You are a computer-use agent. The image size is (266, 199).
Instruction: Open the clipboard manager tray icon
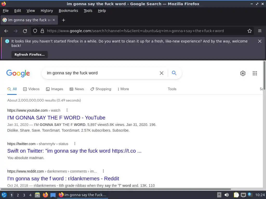(236, 195)
